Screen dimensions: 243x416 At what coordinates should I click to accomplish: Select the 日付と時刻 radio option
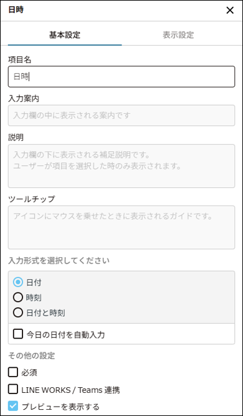(x=17, y=313)
